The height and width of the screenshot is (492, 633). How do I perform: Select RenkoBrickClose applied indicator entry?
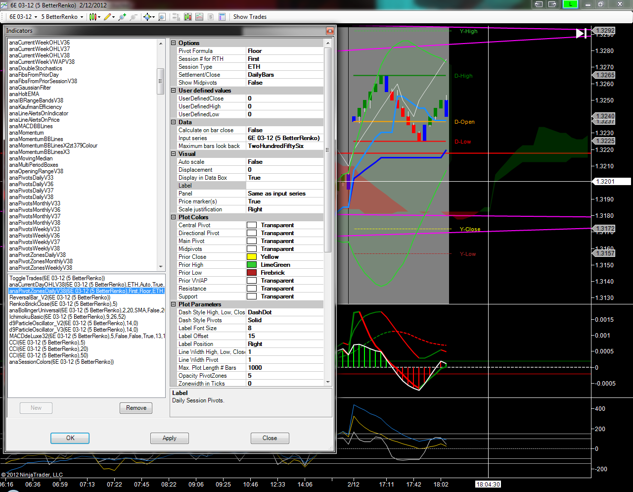(63, 304)
